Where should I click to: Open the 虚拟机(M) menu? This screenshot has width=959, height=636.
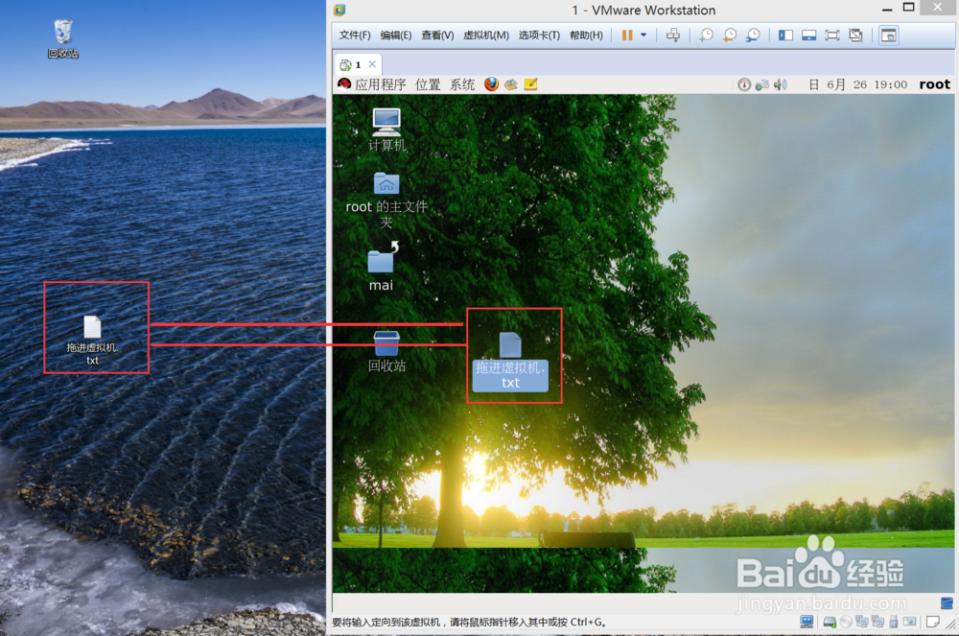pos(486,35)
